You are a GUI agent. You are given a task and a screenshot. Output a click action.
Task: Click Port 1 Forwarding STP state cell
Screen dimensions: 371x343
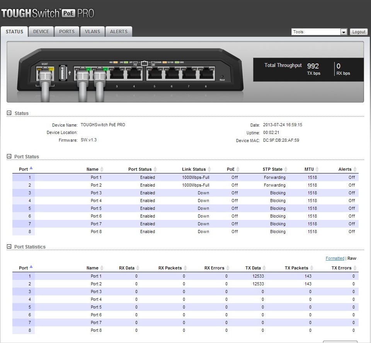coord(275,177)
